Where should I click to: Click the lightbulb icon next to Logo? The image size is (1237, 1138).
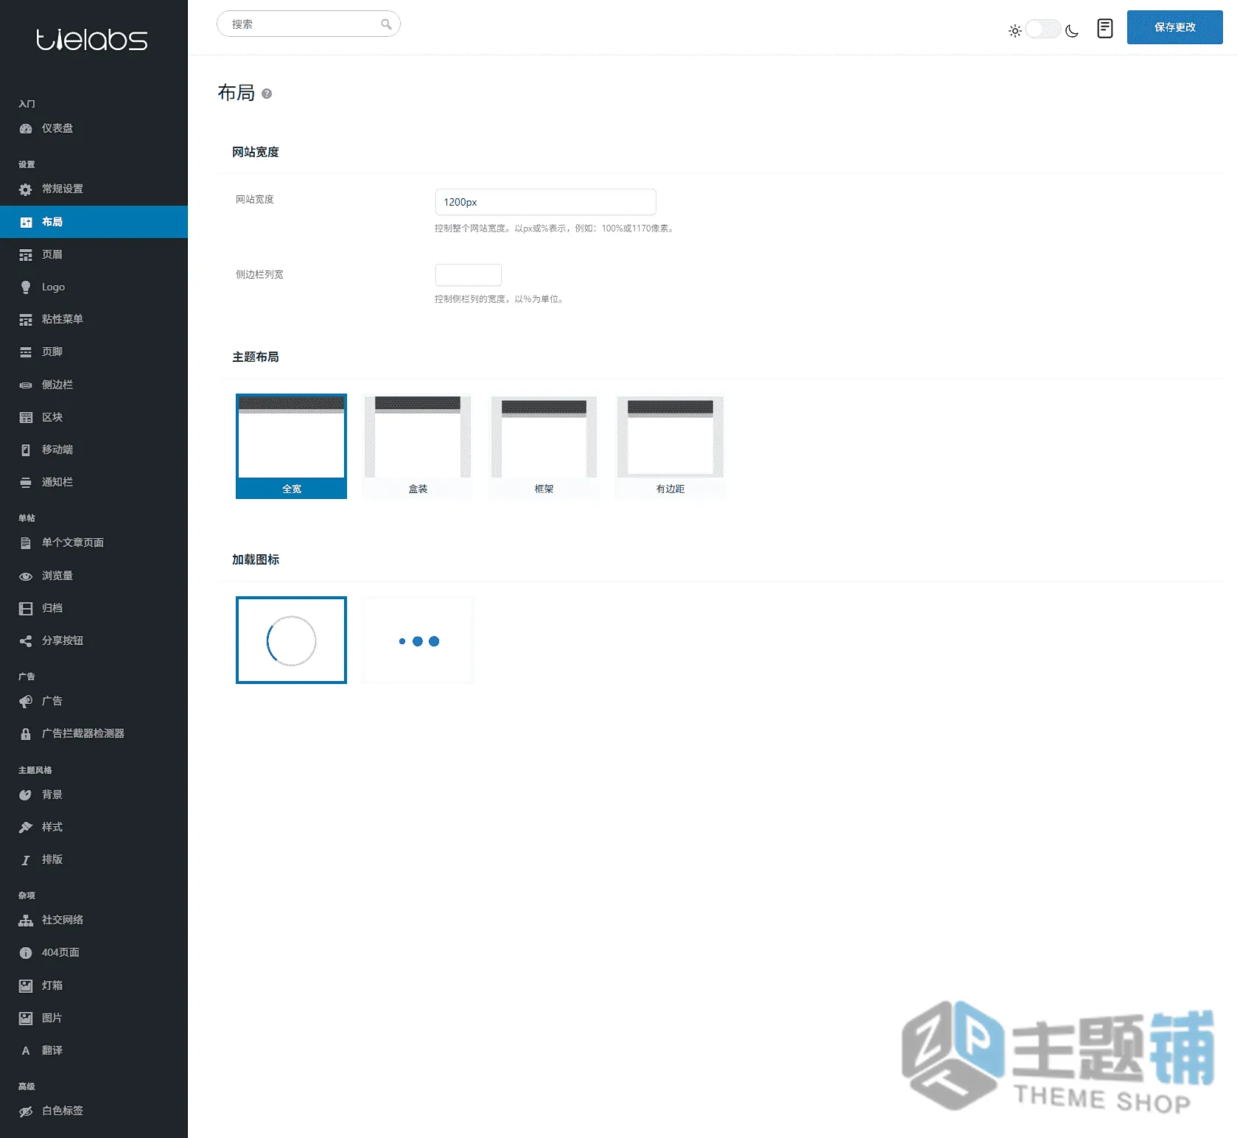26,287
